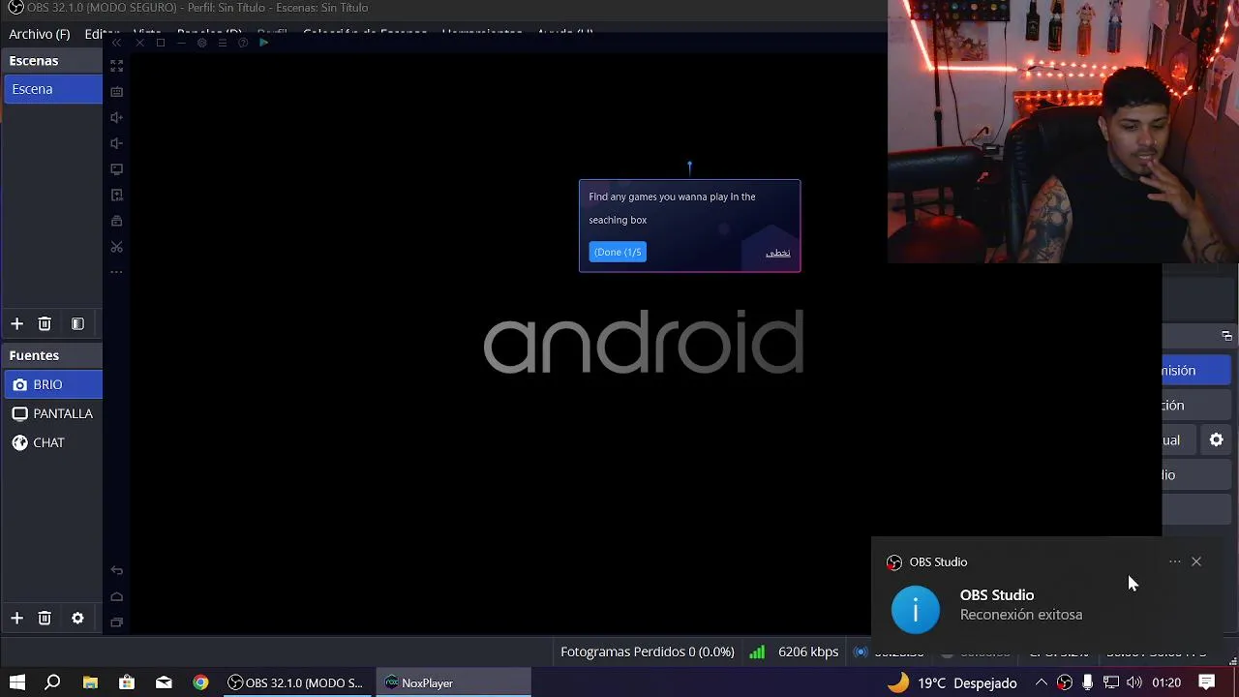Click the Reconexión exitosa notification text
Viewport: 1239px width, 697px height.
pos(1021,615)
